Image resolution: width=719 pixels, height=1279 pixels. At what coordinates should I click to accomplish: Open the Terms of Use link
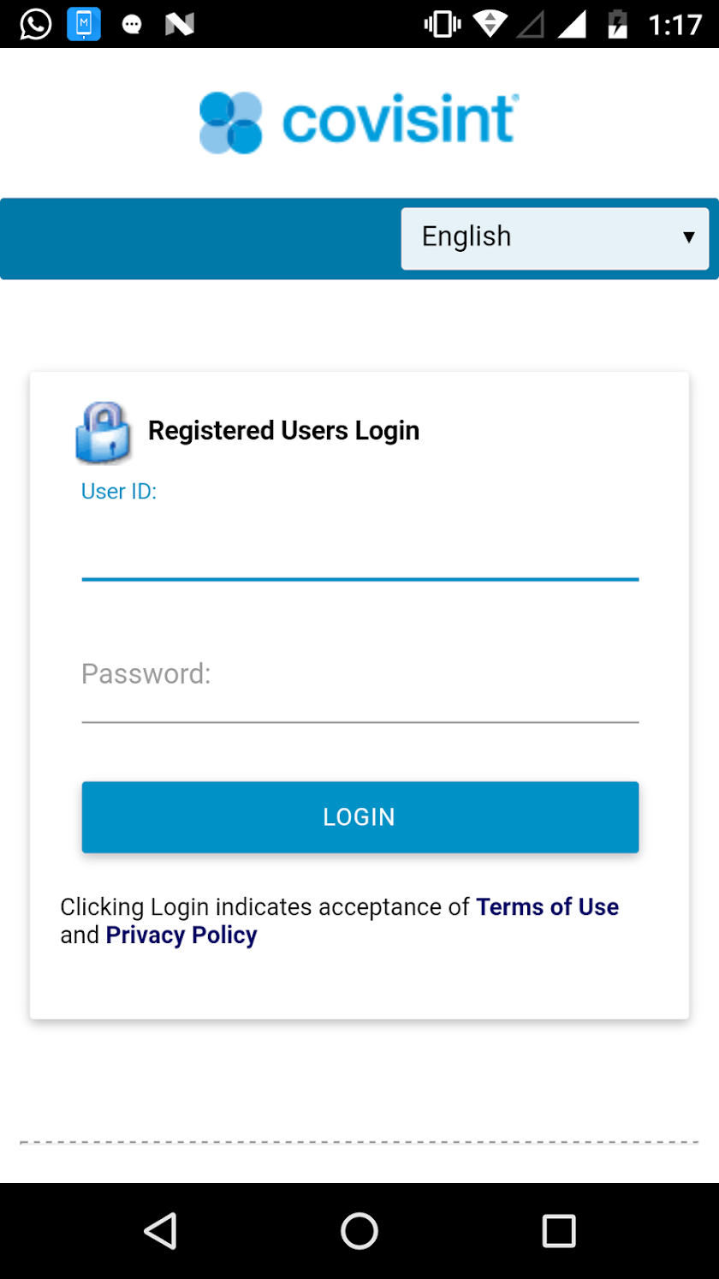click(x=548, y=906)
